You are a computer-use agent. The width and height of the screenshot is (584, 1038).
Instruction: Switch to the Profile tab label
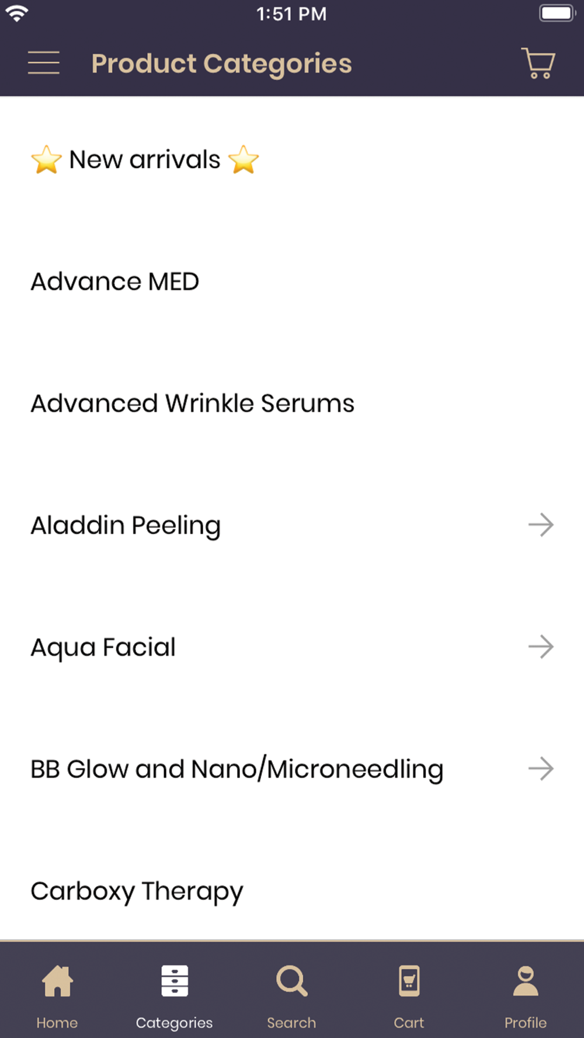[526, 1022]
